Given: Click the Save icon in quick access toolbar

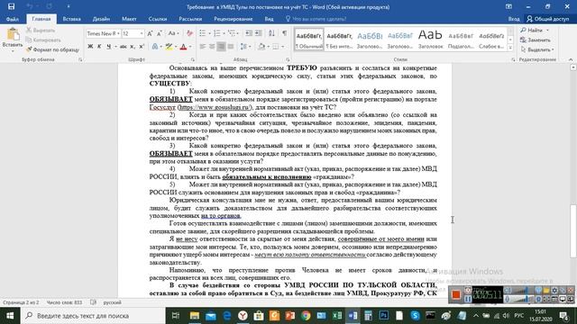Looking at the screenshot, I should 12,6.
